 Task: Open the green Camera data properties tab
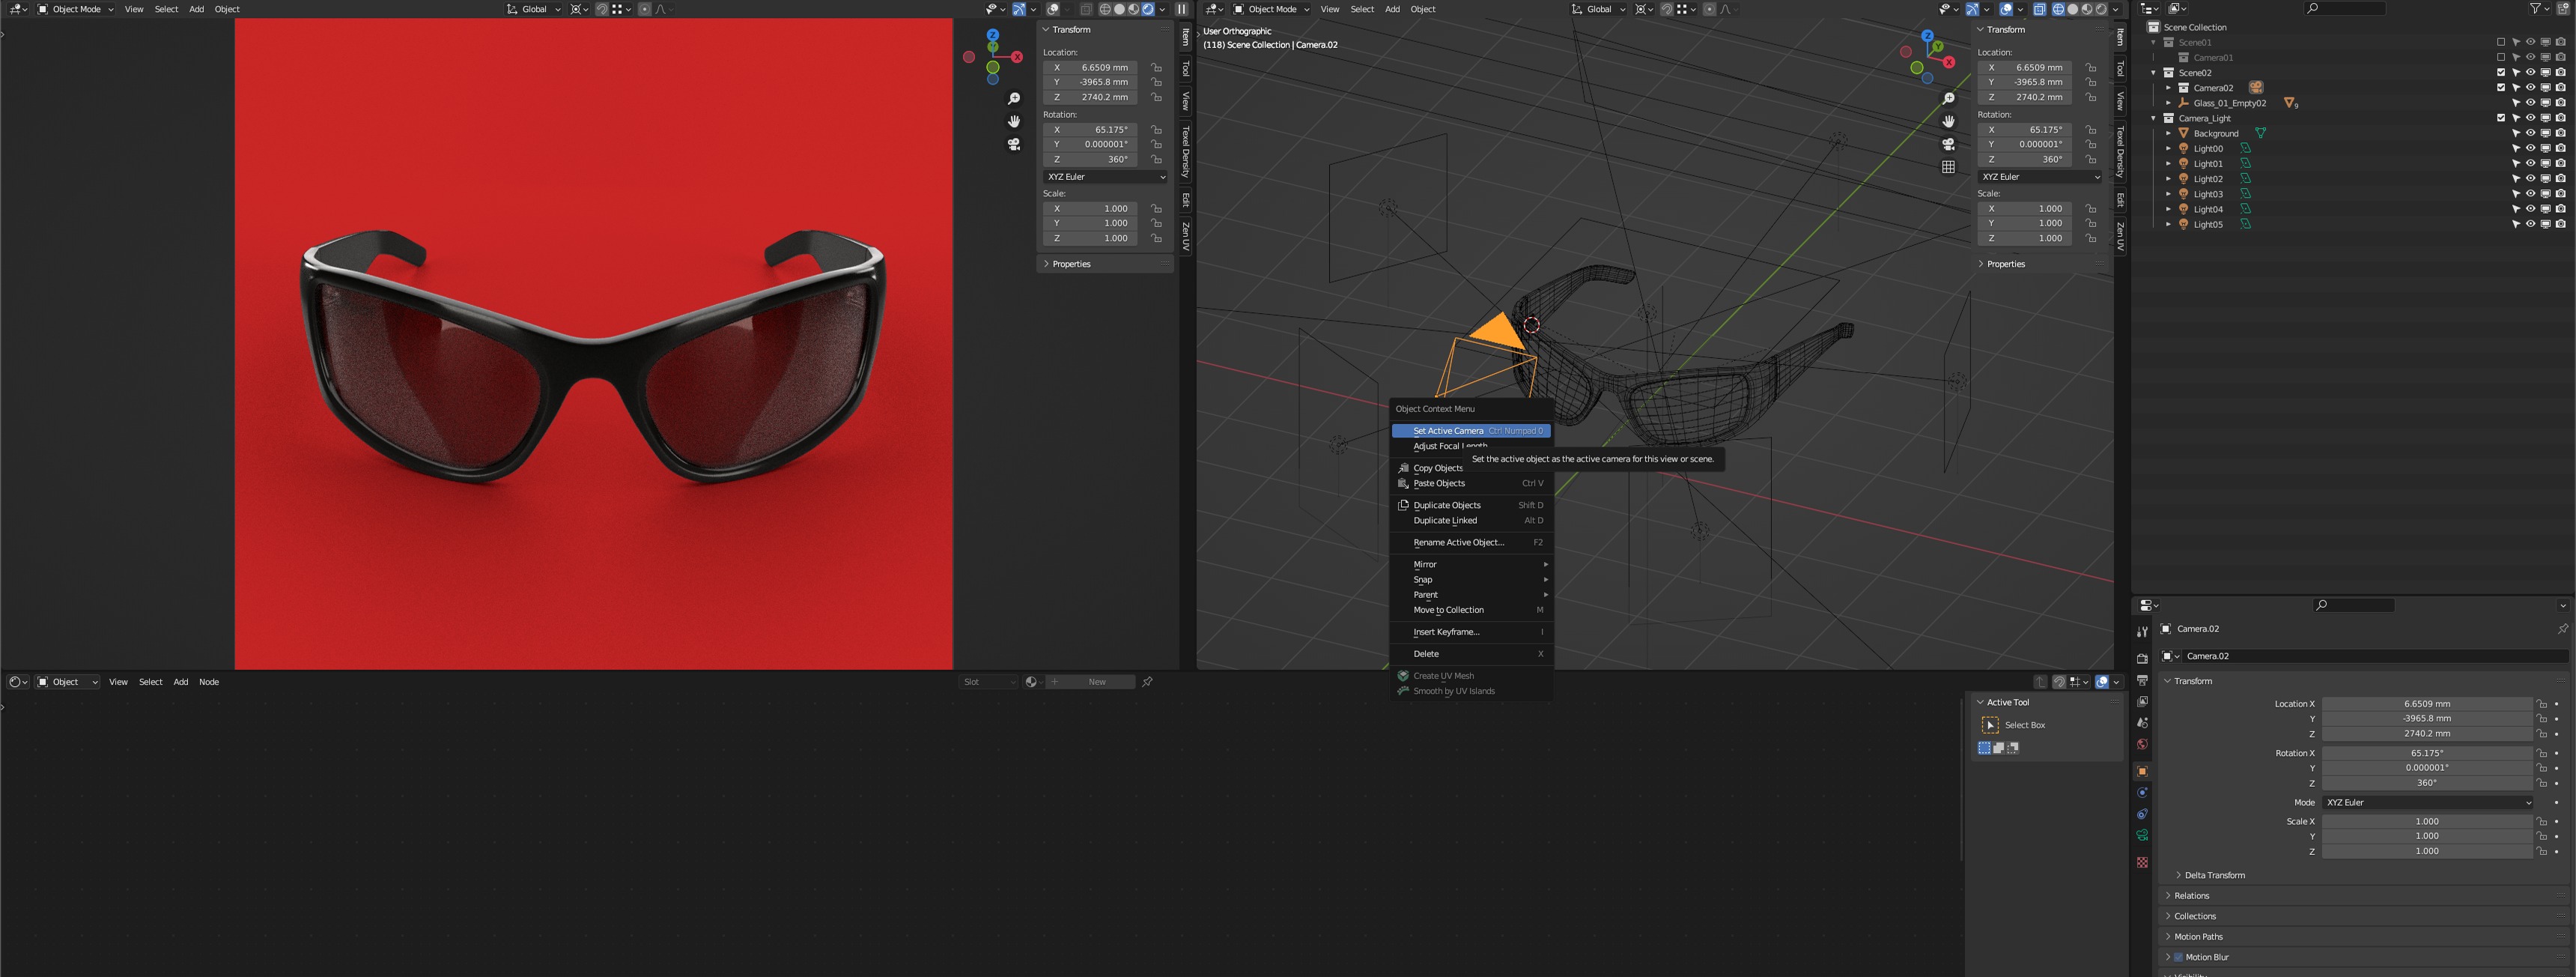(x=2142, y=836)
